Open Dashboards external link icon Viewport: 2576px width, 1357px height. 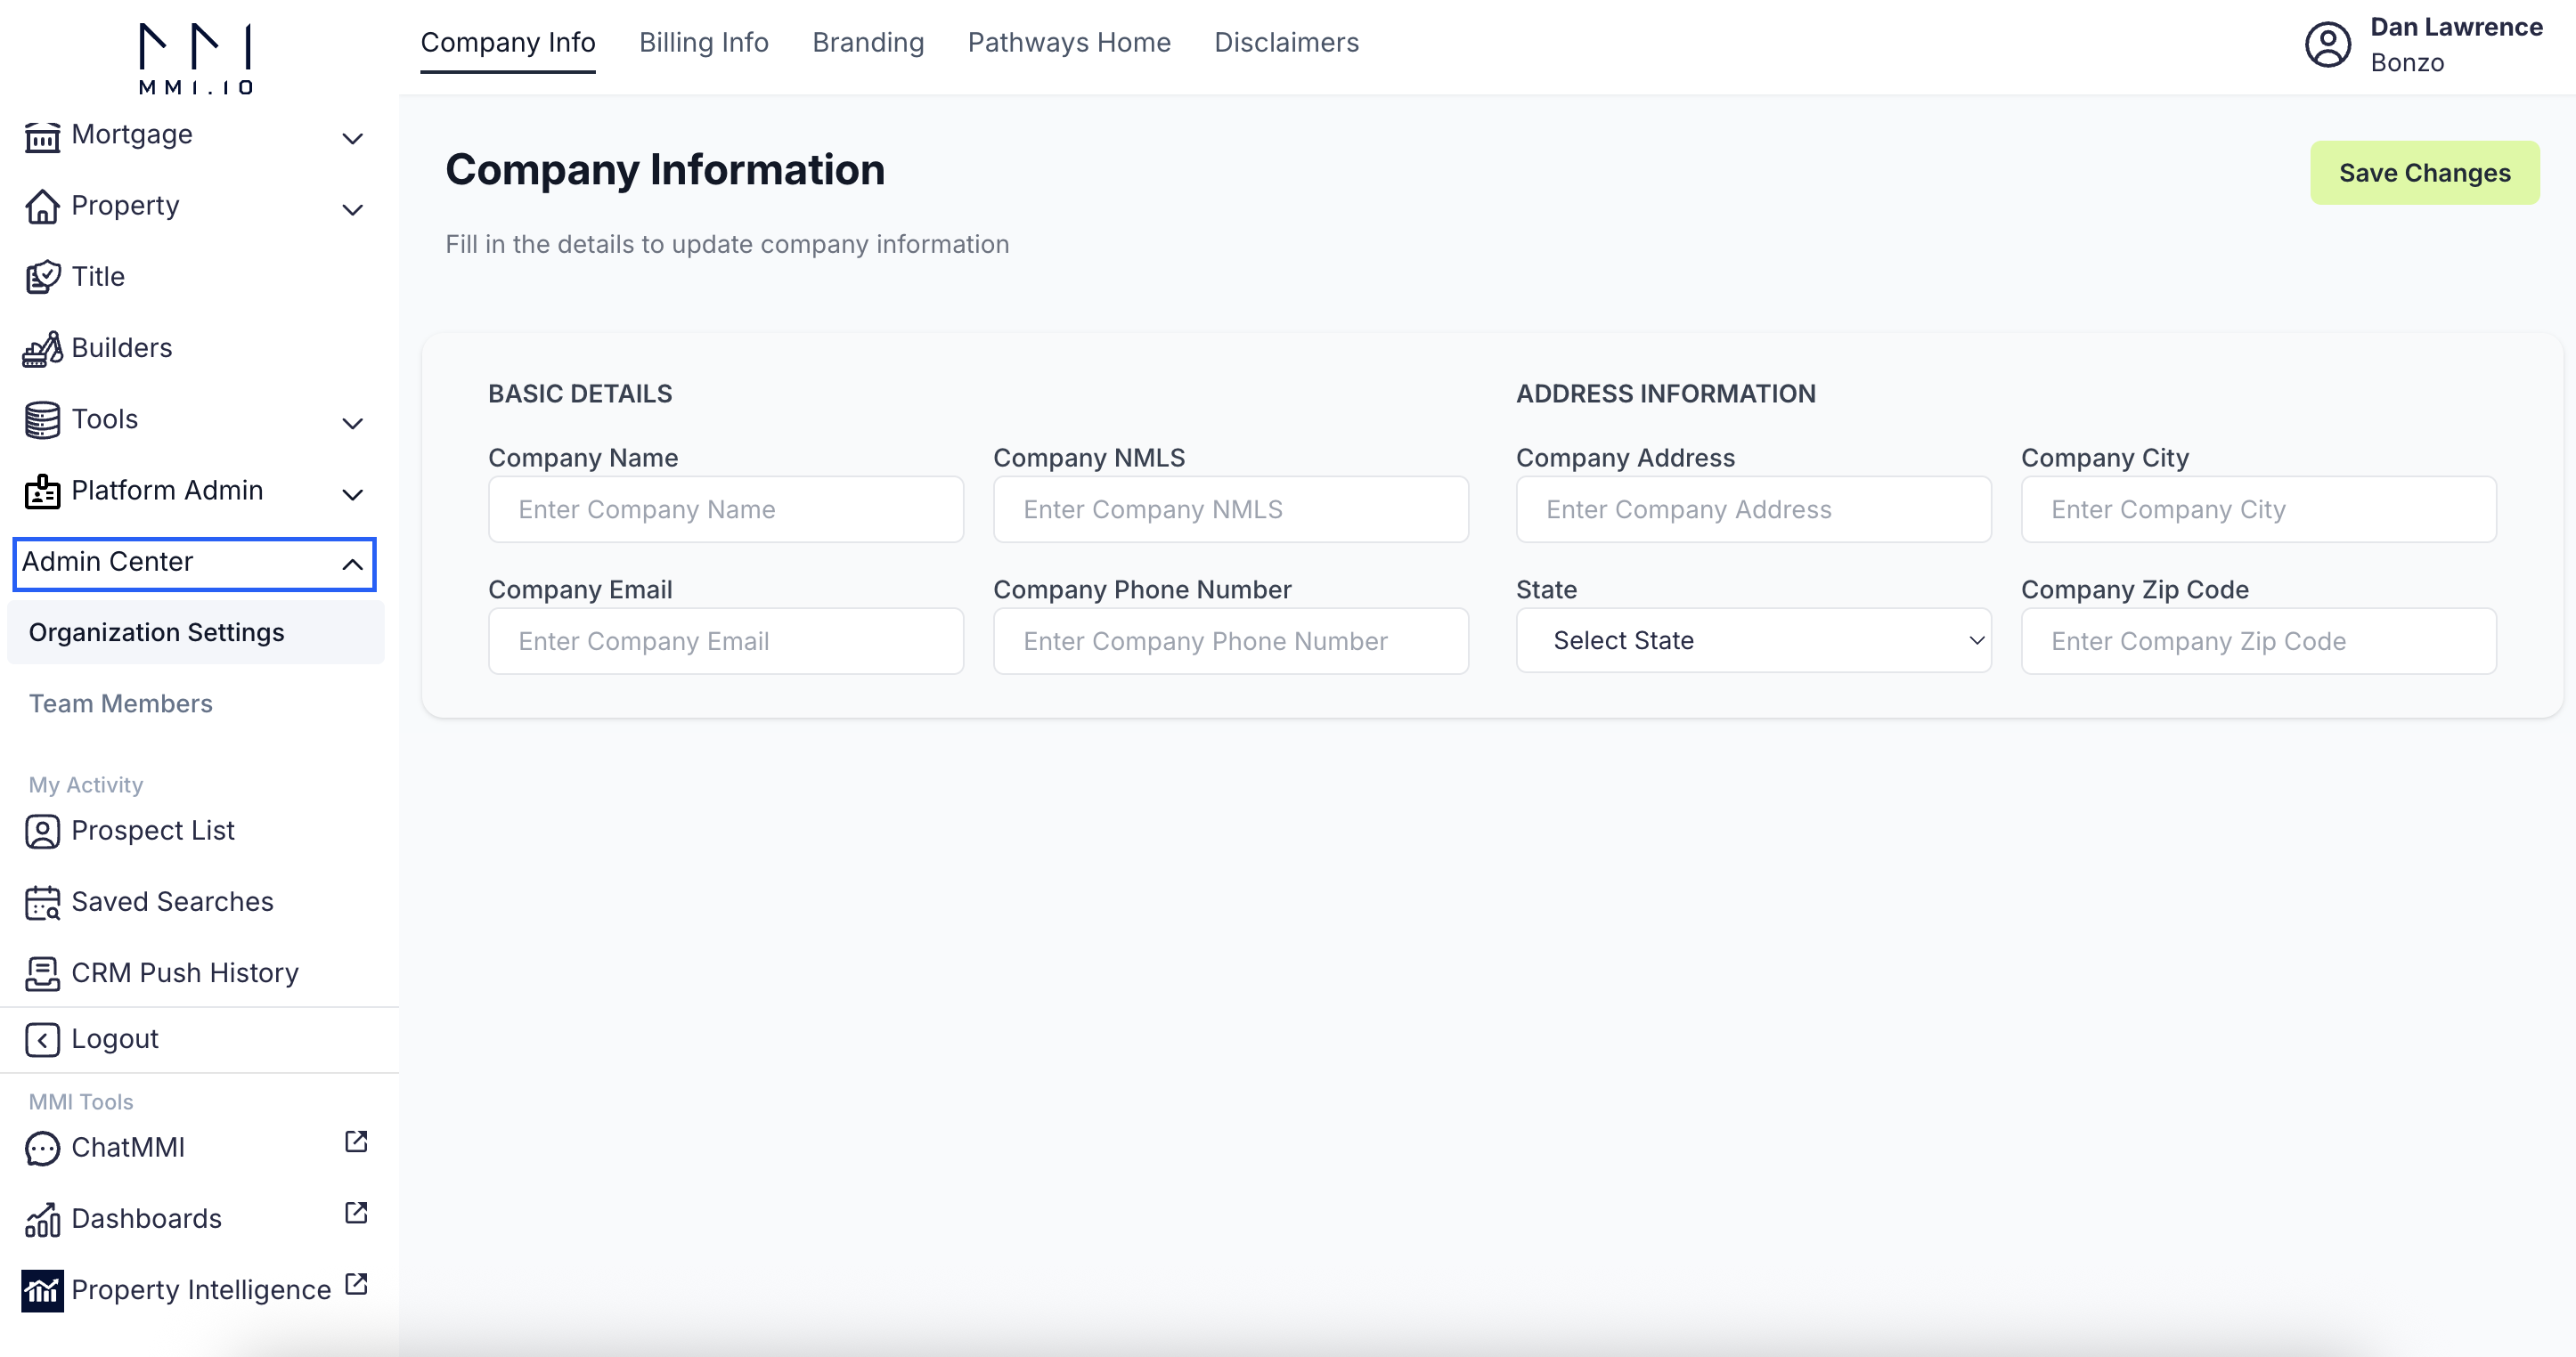[356, 1212]
